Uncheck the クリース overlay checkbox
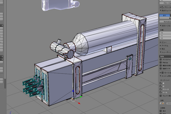This screenshot has width=171, height=114. [x=161, y=89]
